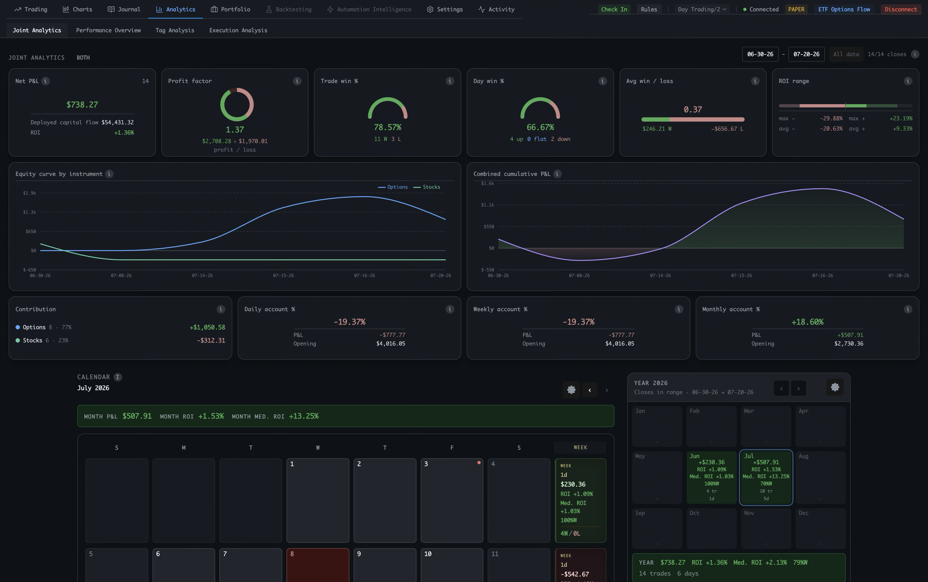Click the Check In button

614,9
